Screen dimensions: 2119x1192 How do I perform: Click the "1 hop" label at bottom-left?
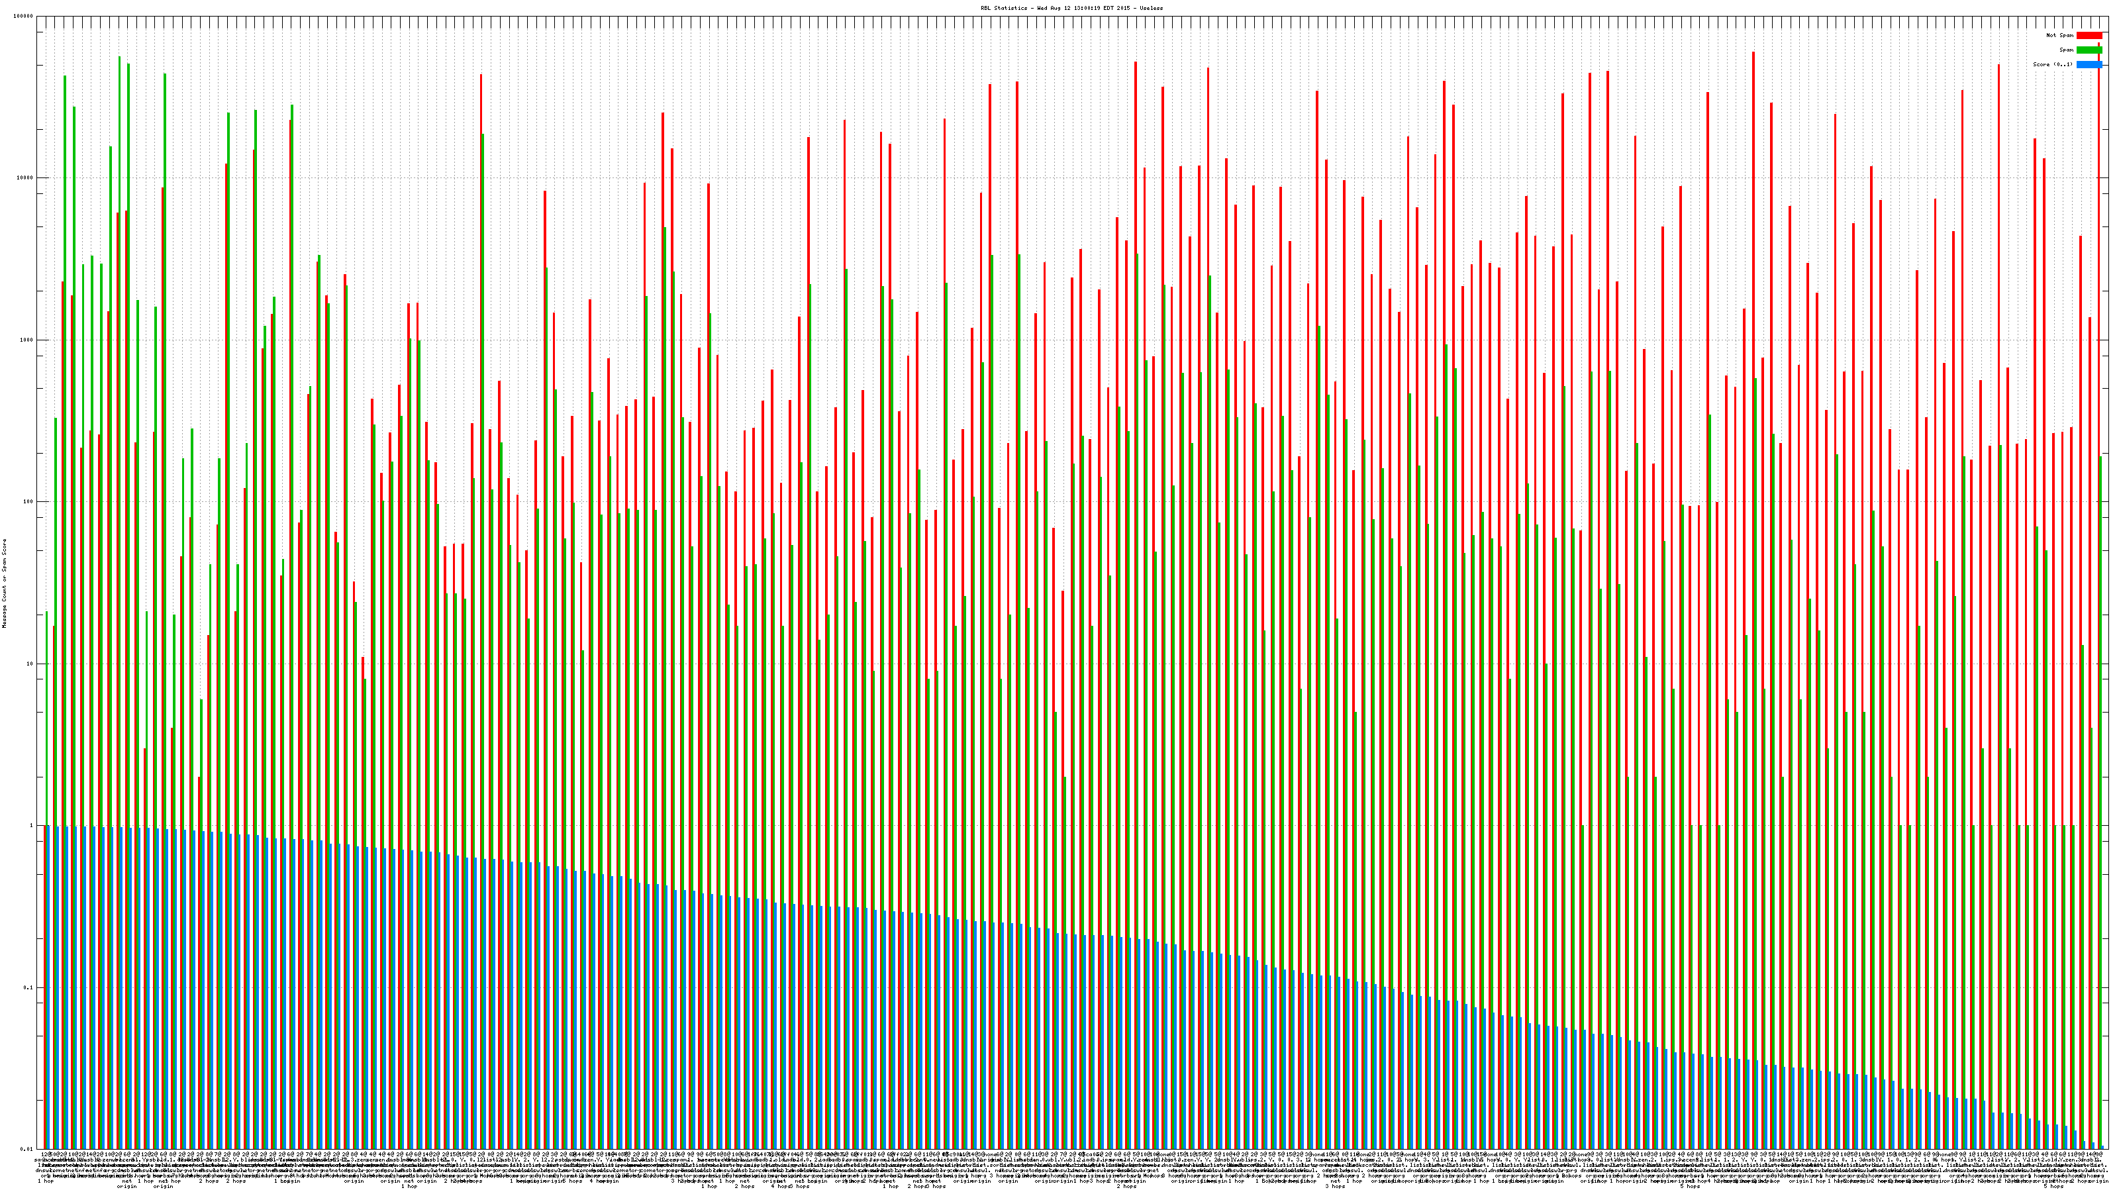tap(46, 1181)
